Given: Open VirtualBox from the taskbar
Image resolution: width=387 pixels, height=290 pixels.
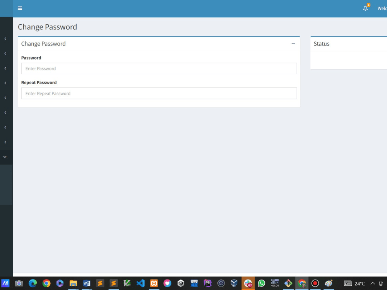Looking at the screenshot, I should tap(234, 283).
